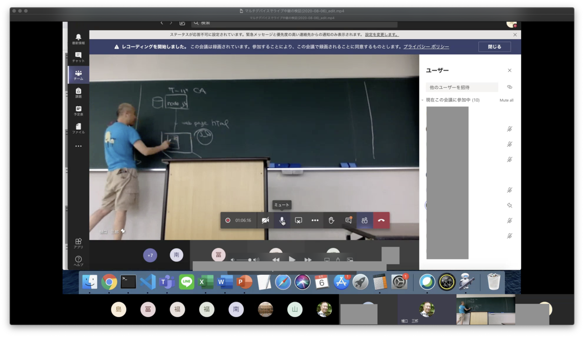The height and width of the screenshot is (337, 584).
Task: Show more apps via sidebar ellipsis
Action: (78, 146)
